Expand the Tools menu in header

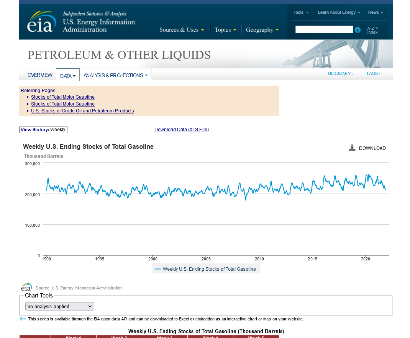click(301, 12)
